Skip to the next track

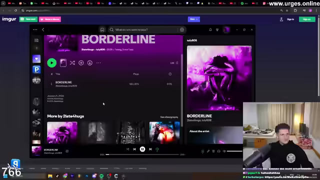point(150,149)
